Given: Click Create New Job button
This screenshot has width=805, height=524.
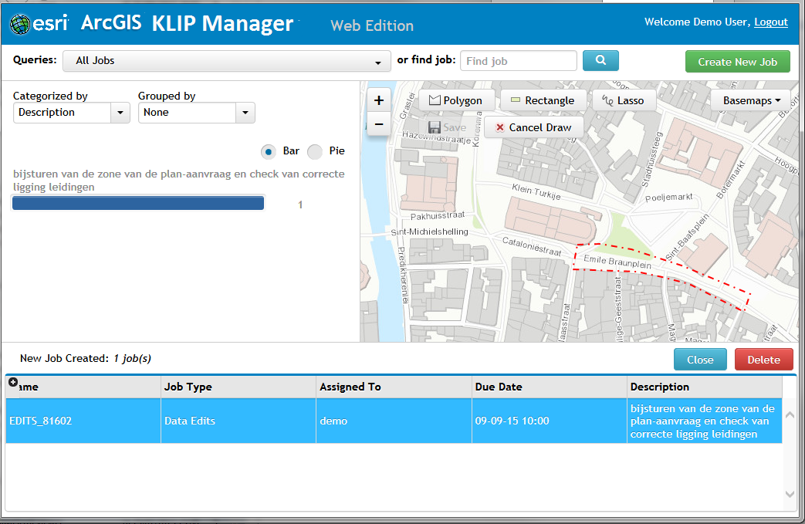Looking at the screenshot, I should pyautogui.click(x=737, y=62).
